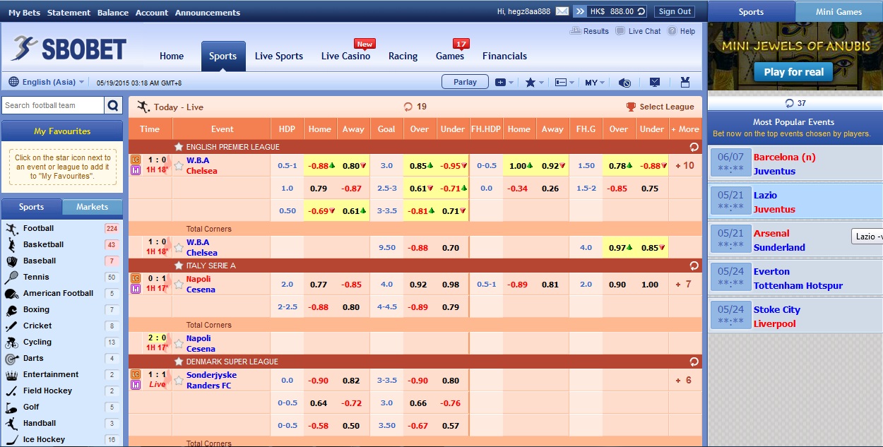The width and height of the screenshot is (883, 447).
Task: Open the star favourites dropdown in toolbar
Action: 535,83
